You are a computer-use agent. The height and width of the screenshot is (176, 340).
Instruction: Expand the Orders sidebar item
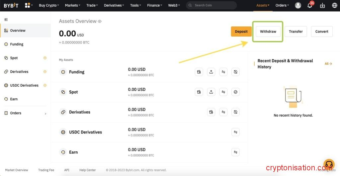point(45,113)
